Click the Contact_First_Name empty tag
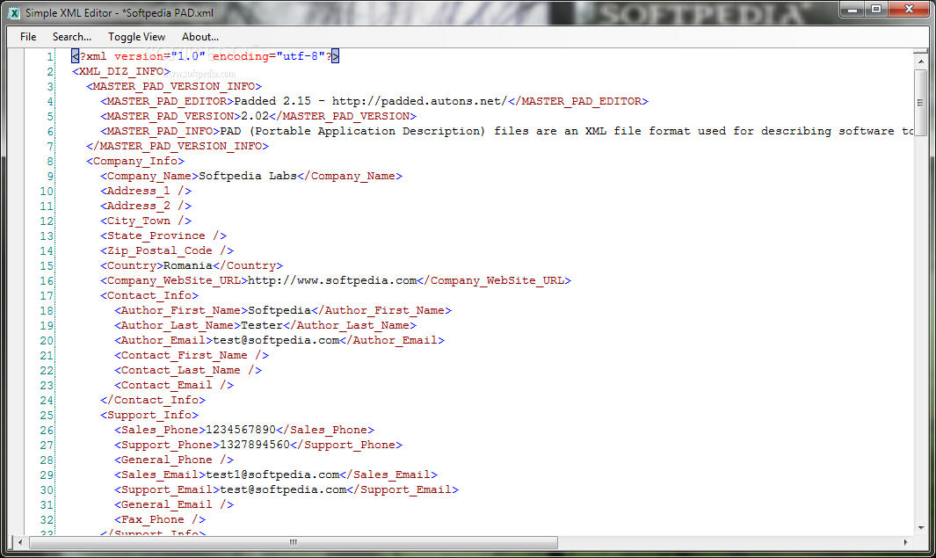This screenshot has height=558, width=936. tap(192, 354)
